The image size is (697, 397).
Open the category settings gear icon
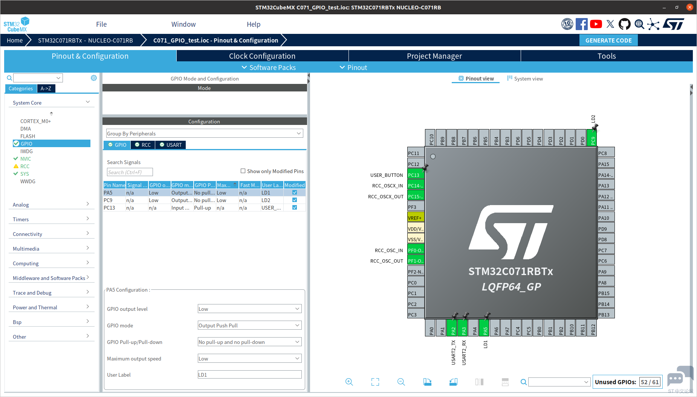click(94, 78)
